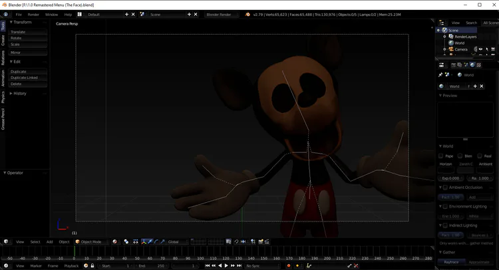Image resolution: width=499 pixels, height=270 pixels.
Task: Enable the Paper Sky checkbox
Action: (440, 156)
